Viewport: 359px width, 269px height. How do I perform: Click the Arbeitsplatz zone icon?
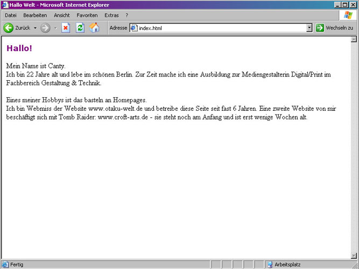tap(270, 264)
